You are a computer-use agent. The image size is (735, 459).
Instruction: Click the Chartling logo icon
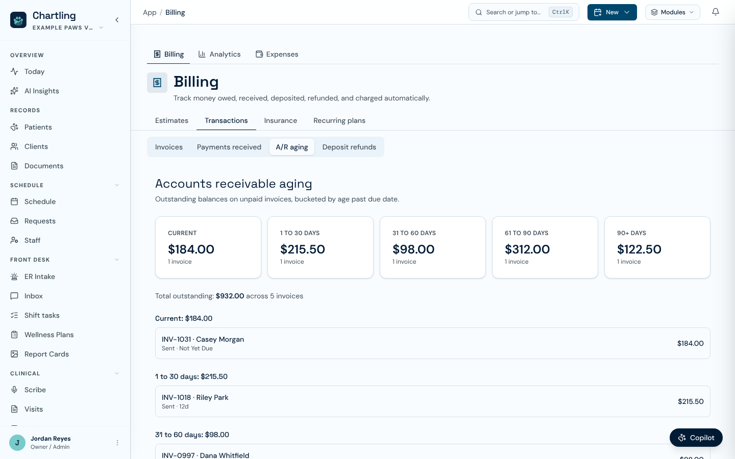click(18, 20)
